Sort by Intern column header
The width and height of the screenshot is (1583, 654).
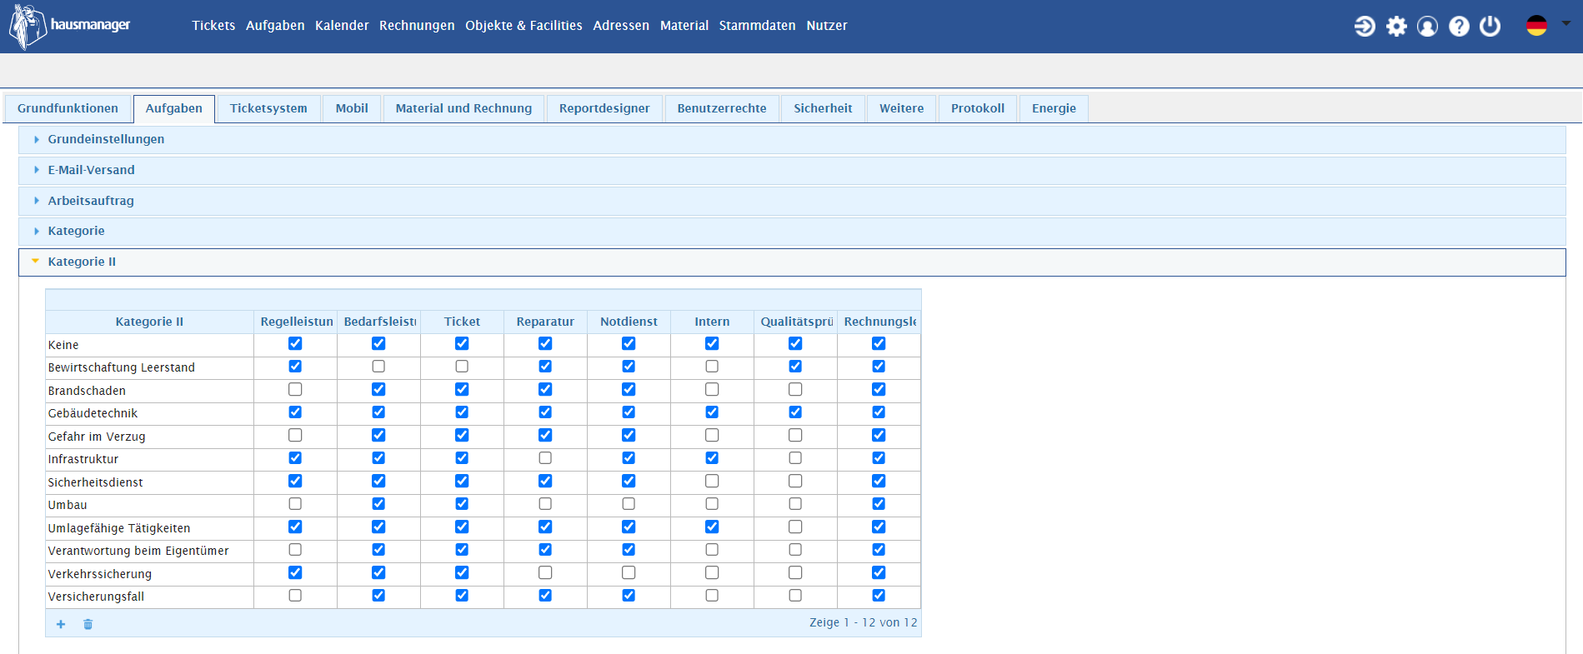coord(712,322)
